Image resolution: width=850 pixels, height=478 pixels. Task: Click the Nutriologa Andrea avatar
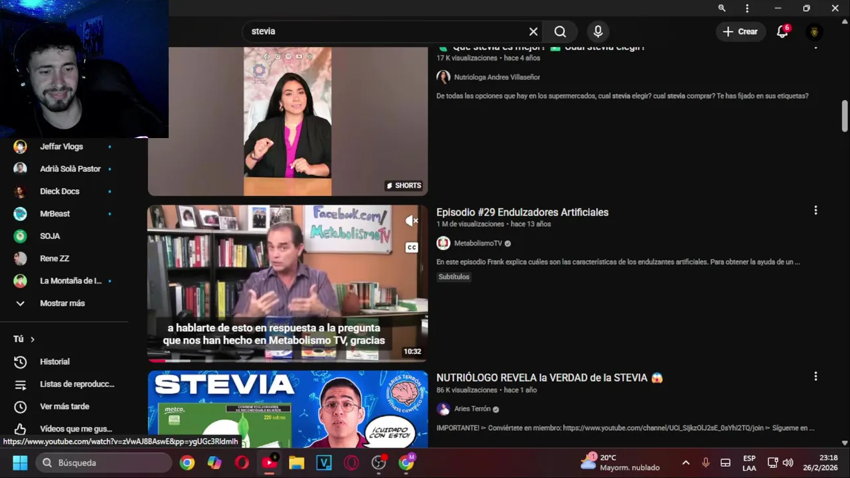tap(443, 77)
